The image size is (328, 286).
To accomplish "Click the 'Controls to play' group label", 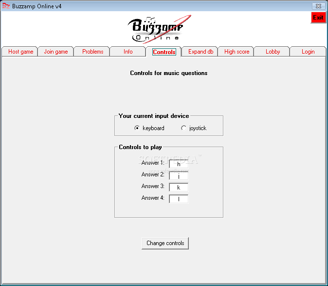I will (x=140, y=147).
